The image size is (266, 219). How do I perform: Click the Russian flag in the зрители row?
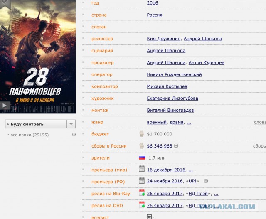tap(142, 158)
